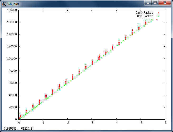
Task: Click the x-axis label 2
Action: [68, 123]
